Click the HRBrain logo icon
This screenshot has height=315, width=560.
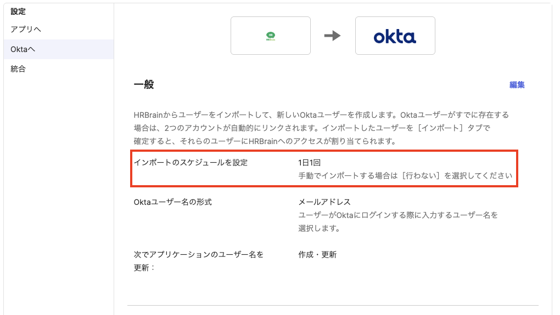tap(270, 36)
